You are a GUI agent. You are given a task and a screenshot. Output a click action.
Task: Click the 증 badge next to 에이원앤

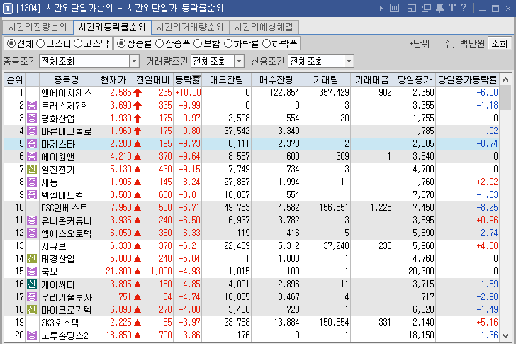pyautogui.click(x=32, y=156)
